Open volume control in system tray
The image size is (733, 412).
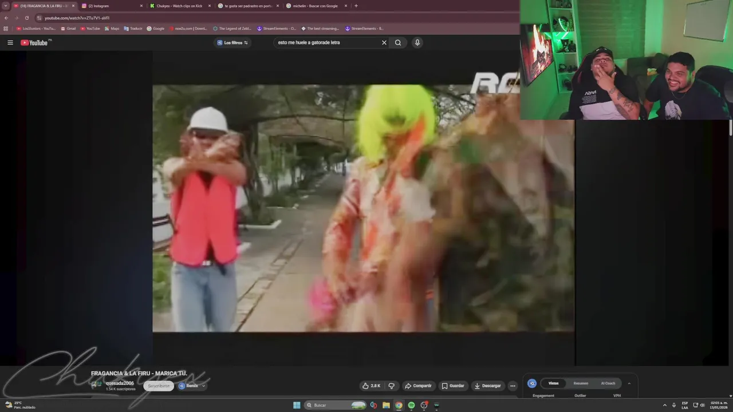[703, 405]
